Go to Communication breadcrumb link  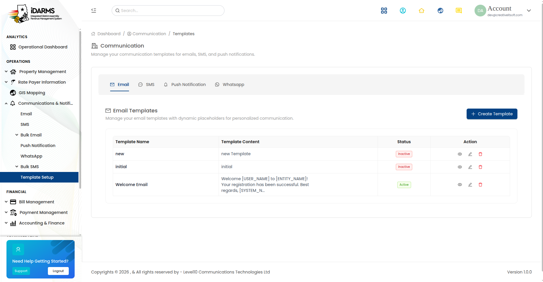(x=147, y=34)
